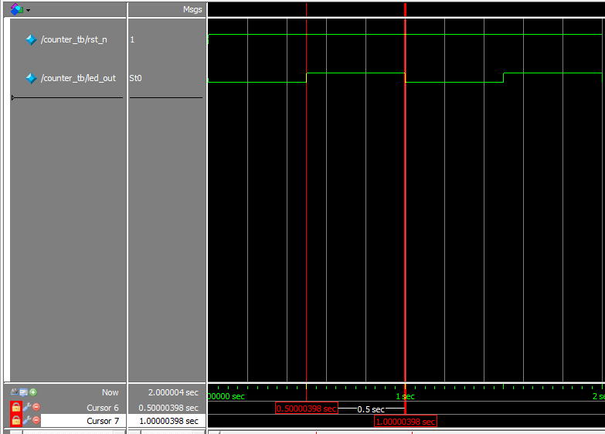Image resolution: width=605 pixels, height=434 pixels.
Task: Click the rst_n signal diamond icon
Action: coord(31,39)
